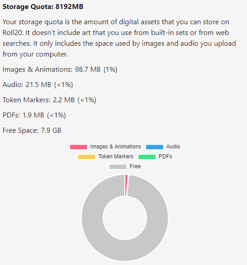Click the Token Markers: 2.2 MB line
The height and width of the screenshot is (265, 247).
[49, 100]
